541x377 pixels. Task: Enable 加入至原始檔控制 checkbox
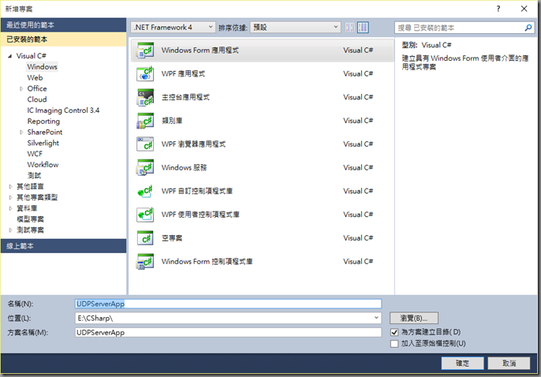[x=394, y=344]
